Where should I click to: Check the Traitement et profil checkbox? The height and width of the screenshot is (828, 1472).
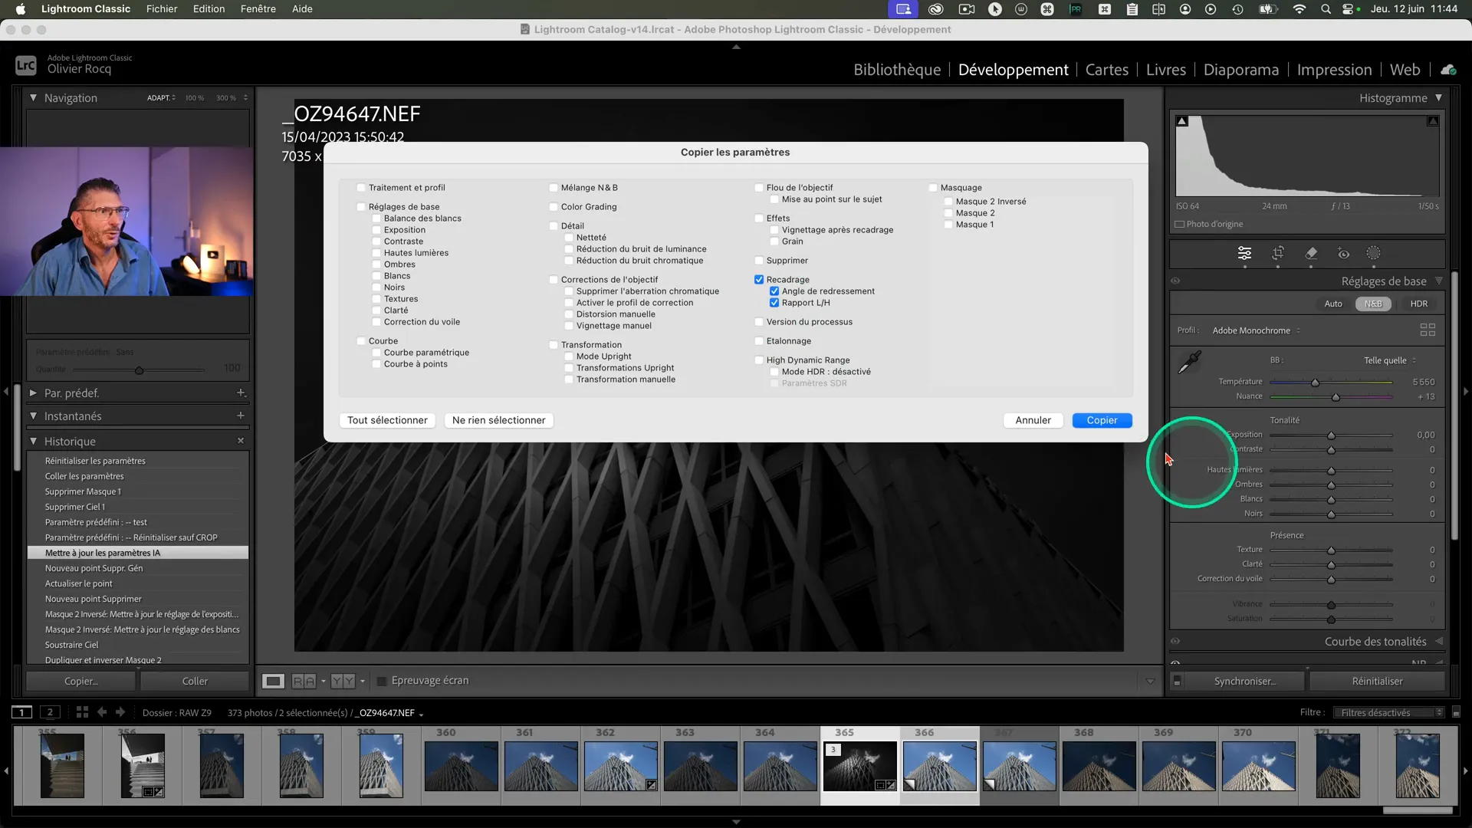pyautogui.click(x=361, y=188)
